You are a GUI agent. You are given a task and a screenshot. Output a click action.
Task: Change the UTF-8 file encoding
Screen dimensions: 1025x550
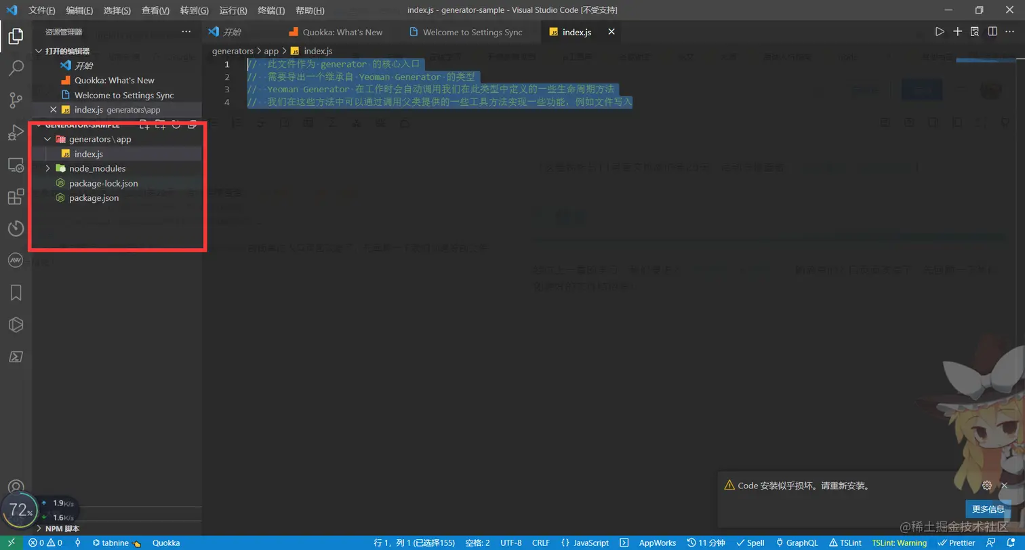click(511, 543)
